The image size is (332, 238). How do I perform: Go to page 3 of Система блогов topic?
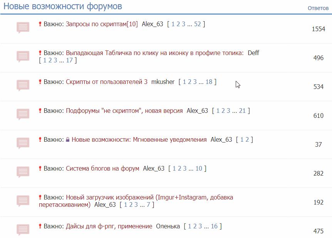tap(185, 169)
